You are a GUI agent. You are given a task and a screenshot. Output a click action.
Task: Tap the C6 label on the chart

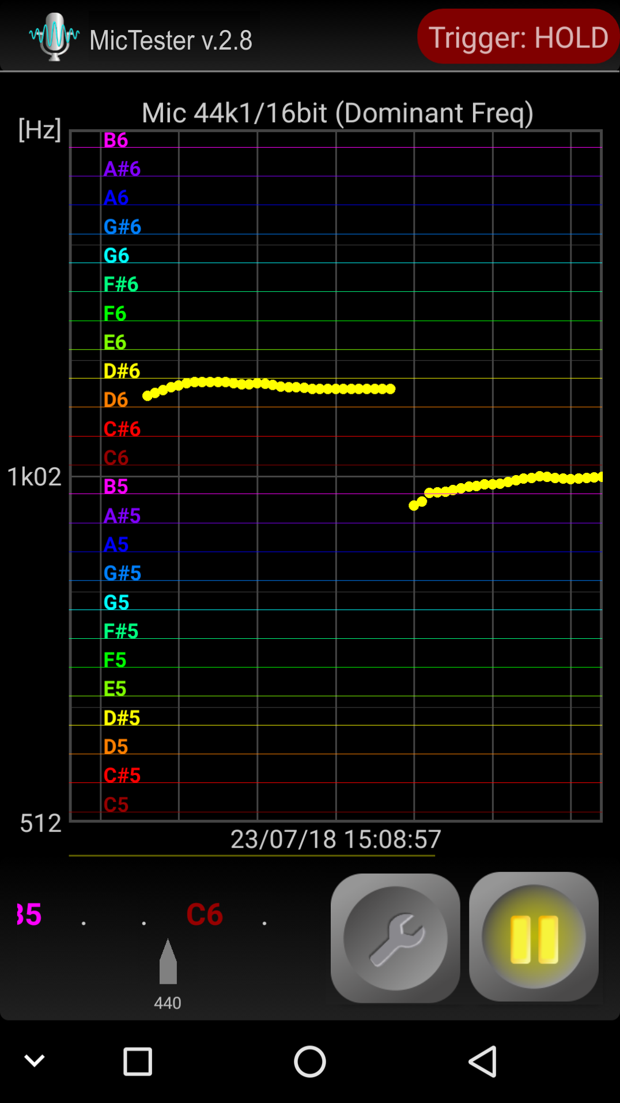pyautogui.click(x=116, y=458)
